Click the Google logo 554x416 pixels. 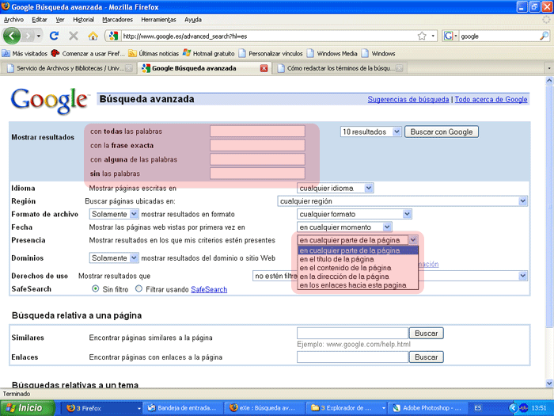point(49,101)
